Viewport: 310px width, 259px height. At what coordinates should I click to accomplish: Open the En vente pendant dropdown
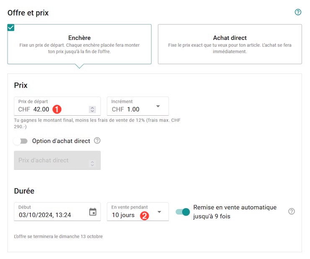(159, 212)
